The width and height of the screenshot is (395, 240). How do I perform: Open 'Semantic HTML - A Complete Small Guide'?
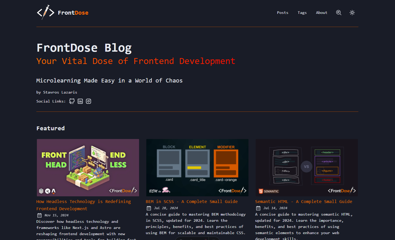click(304, 201)
